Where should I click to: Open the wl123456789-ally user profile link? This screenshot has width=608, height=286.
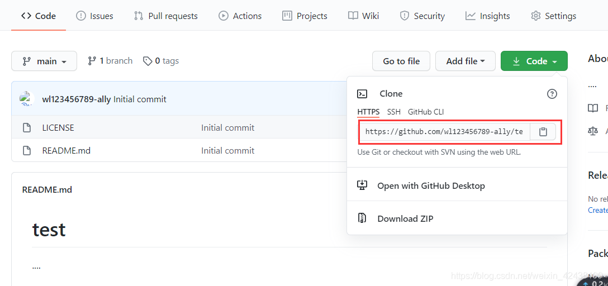click(77, 99)
